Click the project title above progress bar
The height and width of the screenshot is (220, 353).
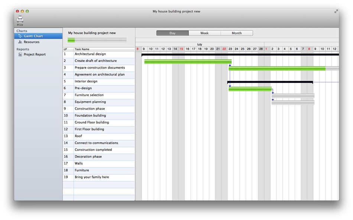click(x=92, y=33)
